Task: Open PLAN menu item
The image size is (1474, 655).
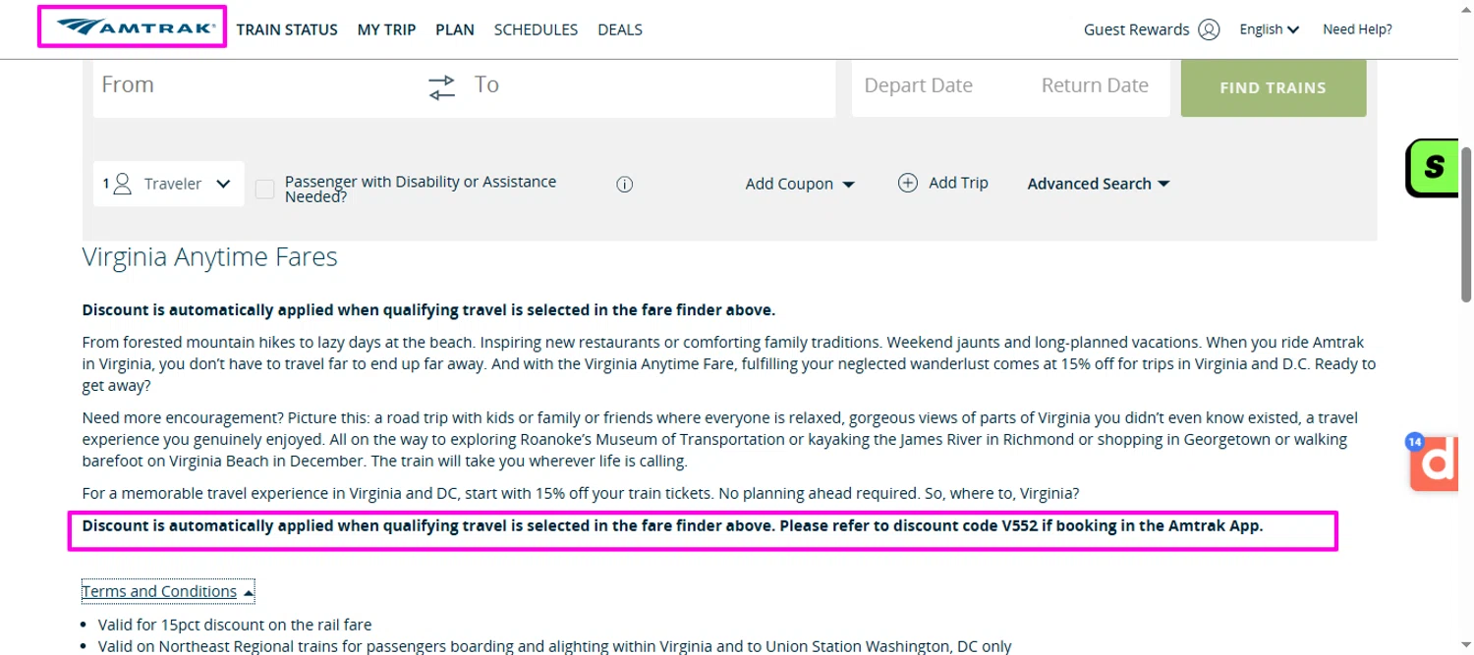Action: 455,29
